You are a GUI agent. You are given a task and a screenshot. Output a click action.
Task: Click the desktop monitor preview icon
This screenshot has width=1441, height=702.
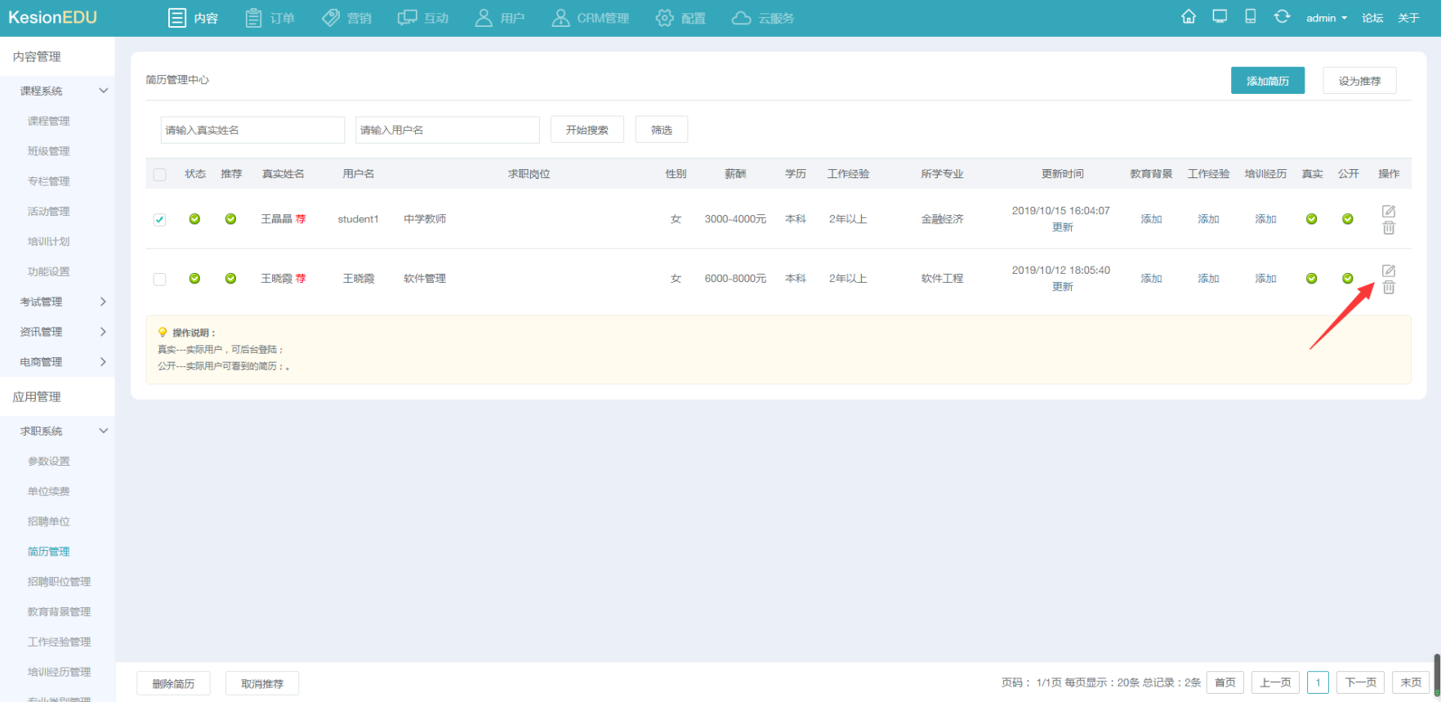[1220, 16]
